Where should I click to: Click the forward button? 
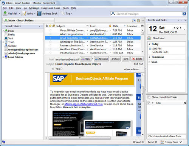(x=101, y=59)
